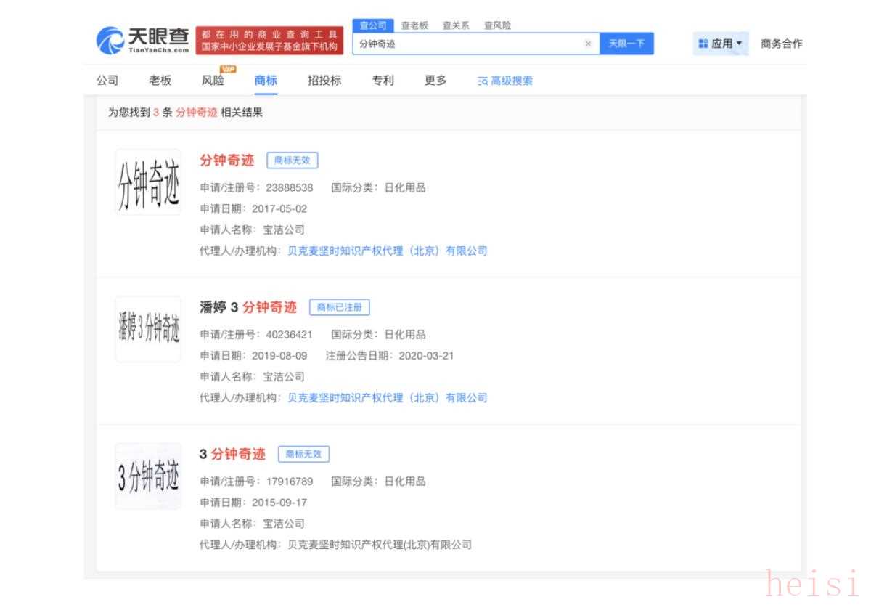
Task: Switch to the 专利 results tab
Action: [x=383, y=81]
